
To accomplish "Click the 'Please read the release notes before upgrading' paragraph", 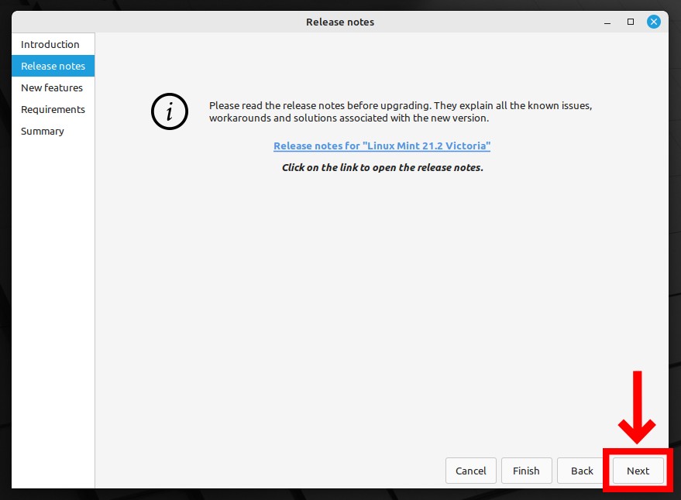I will (401, 111).
